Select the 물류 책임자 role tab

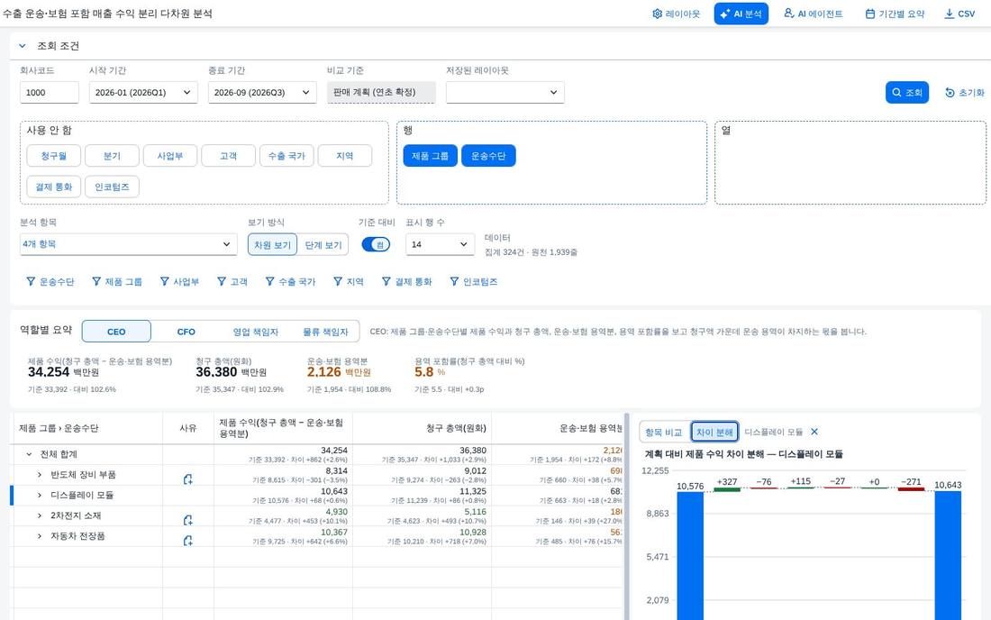[x=325, y=332]
